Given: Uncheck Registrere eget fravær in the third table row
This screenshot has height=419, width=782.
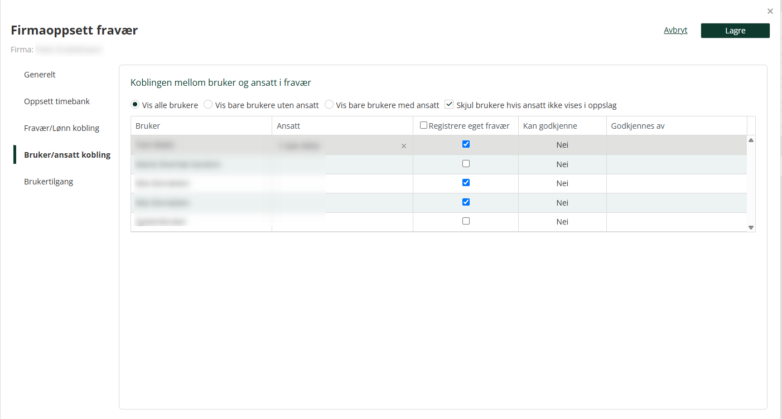Looking at the screenshot, I should 466,182.
